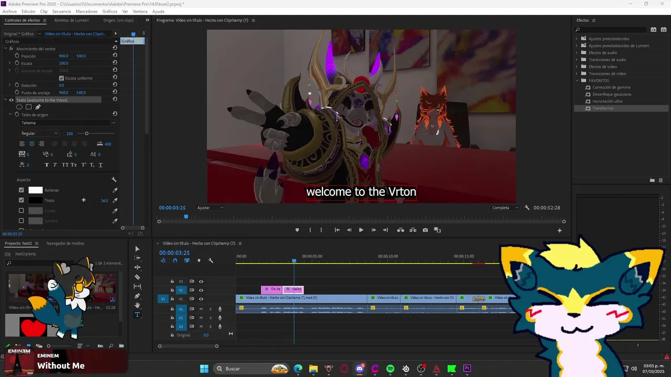Add marker in Program monitor
The width and height of the screenshot is (671, 377).
tap(297, 230)
